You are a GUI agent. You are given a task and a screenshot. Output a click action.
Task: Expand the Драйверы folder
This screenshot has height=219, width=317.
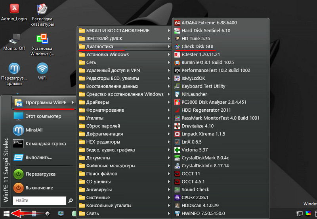coord(124,102)
